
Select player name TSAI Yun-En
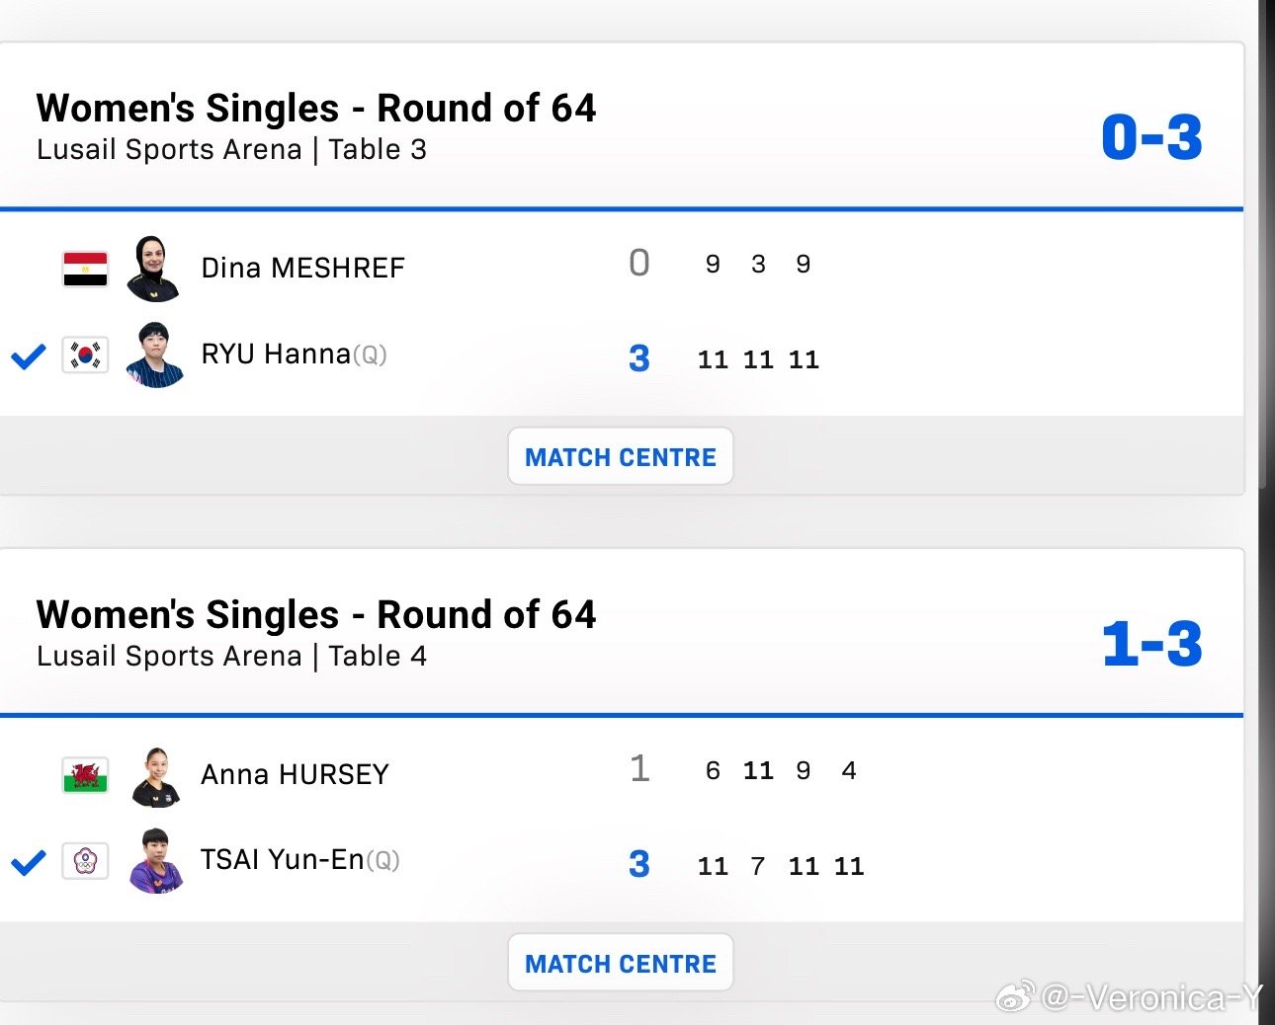282,860
